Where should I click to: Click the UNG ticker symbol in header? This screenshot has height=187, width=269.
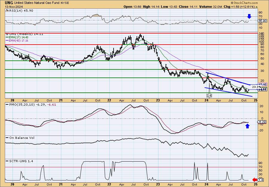click(x=9, y=3)
